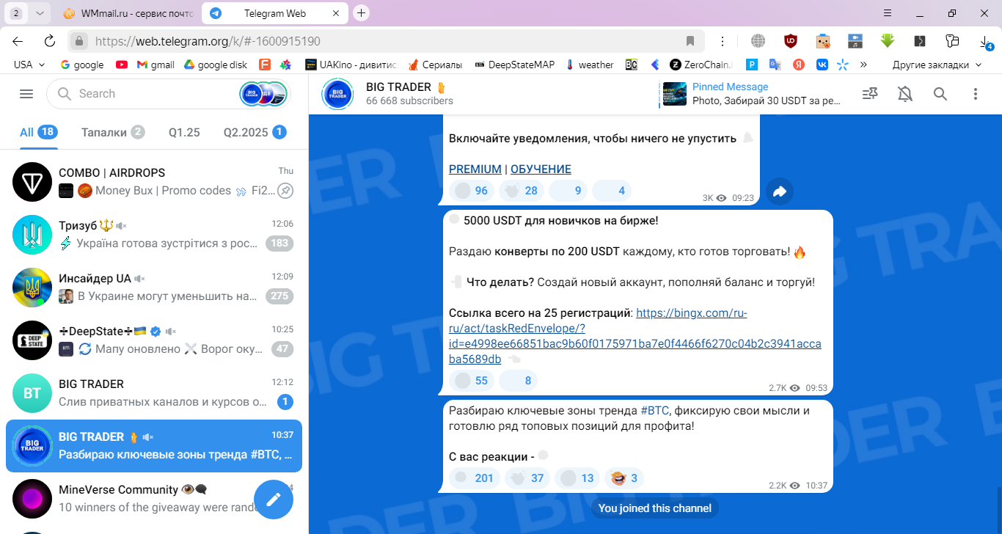
Task: Open the browser downloads arrow icon
Action: pyautogui.click(x=985, y=41)
